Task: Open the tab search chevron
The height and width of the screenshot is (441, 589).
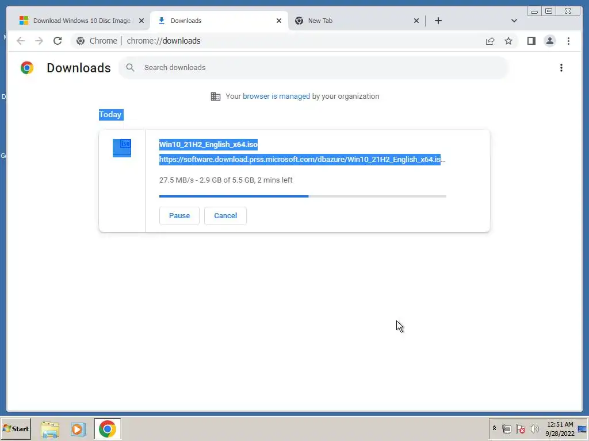Action: (x=514, y=21)
